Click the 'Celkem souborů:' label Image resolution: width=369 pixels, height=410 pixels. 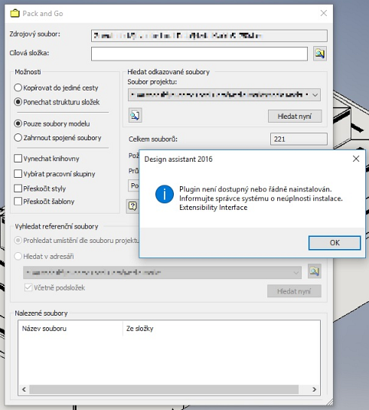(153, 139)
